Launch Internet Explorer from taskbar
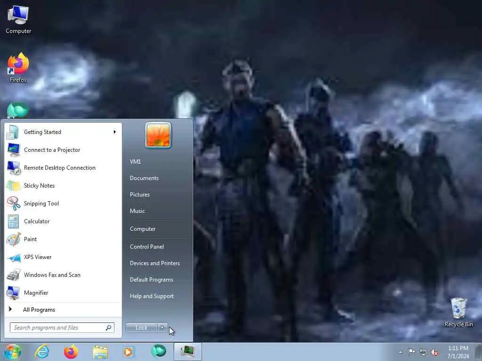 tap(42, 352)
